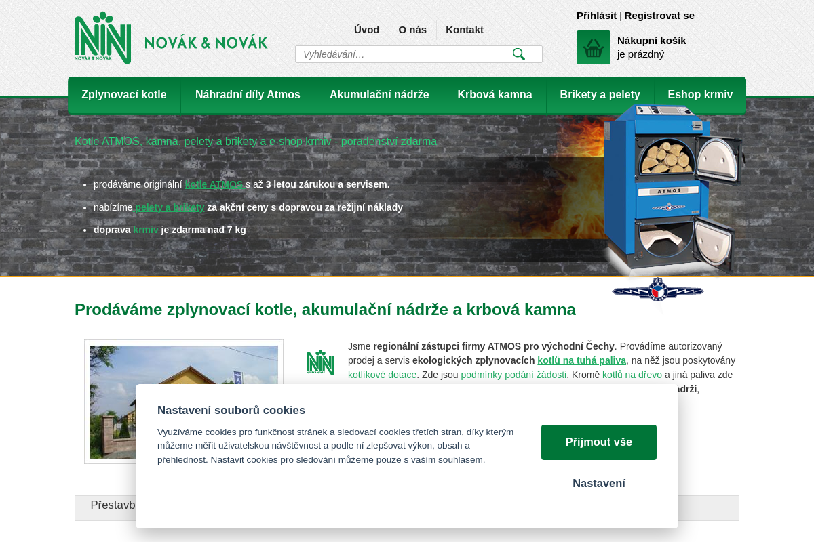Open kotlů na tuhá paliva link
Image resolution: width=814 pixels, height=542 pixels.
tap(581, 360)
